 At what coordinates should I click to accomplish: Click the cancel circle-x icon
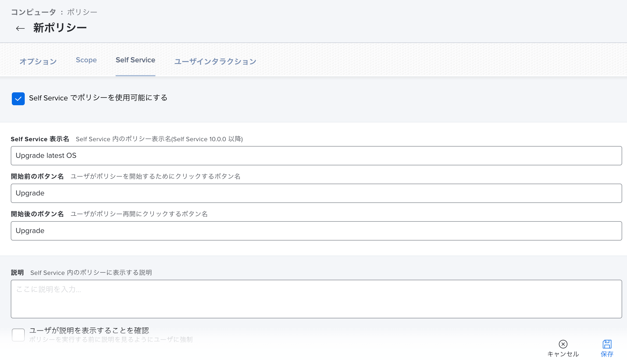pyautogui.click(x=563, y=344)
